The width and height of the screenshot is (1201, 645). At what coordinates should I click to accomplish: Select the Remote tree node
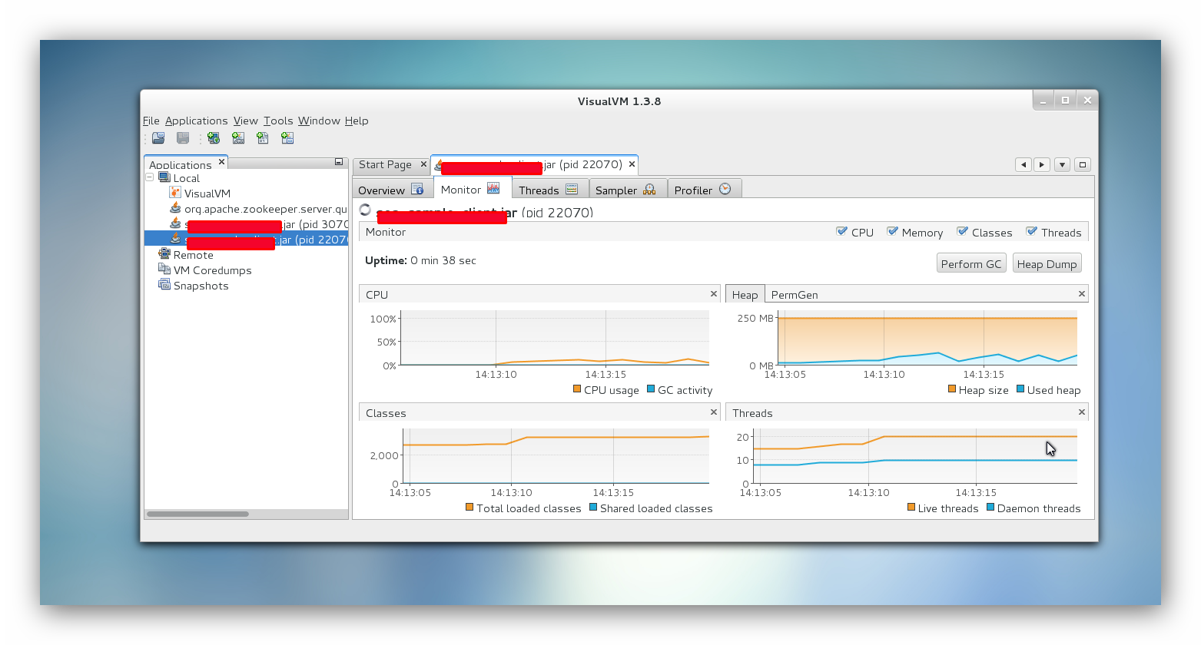click(x=193, y=255)
